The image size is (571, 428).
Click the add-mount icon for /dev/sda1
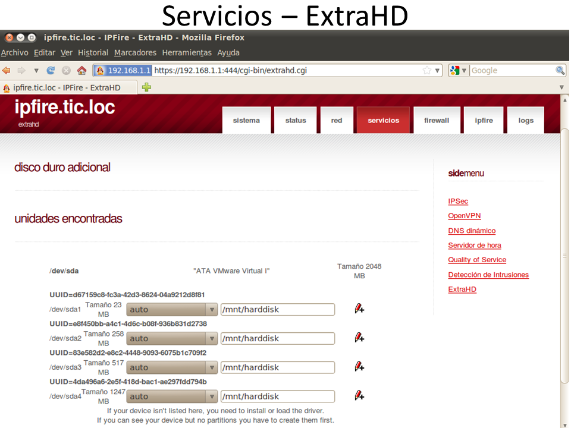tap(359, 309)
